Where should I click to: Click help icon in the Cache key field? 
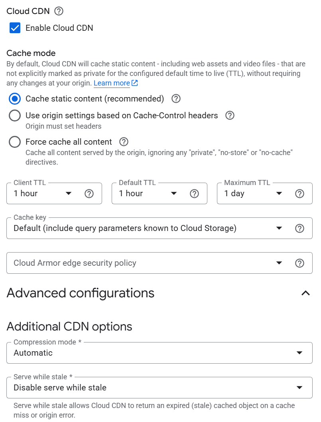click(x=299, y=228)
